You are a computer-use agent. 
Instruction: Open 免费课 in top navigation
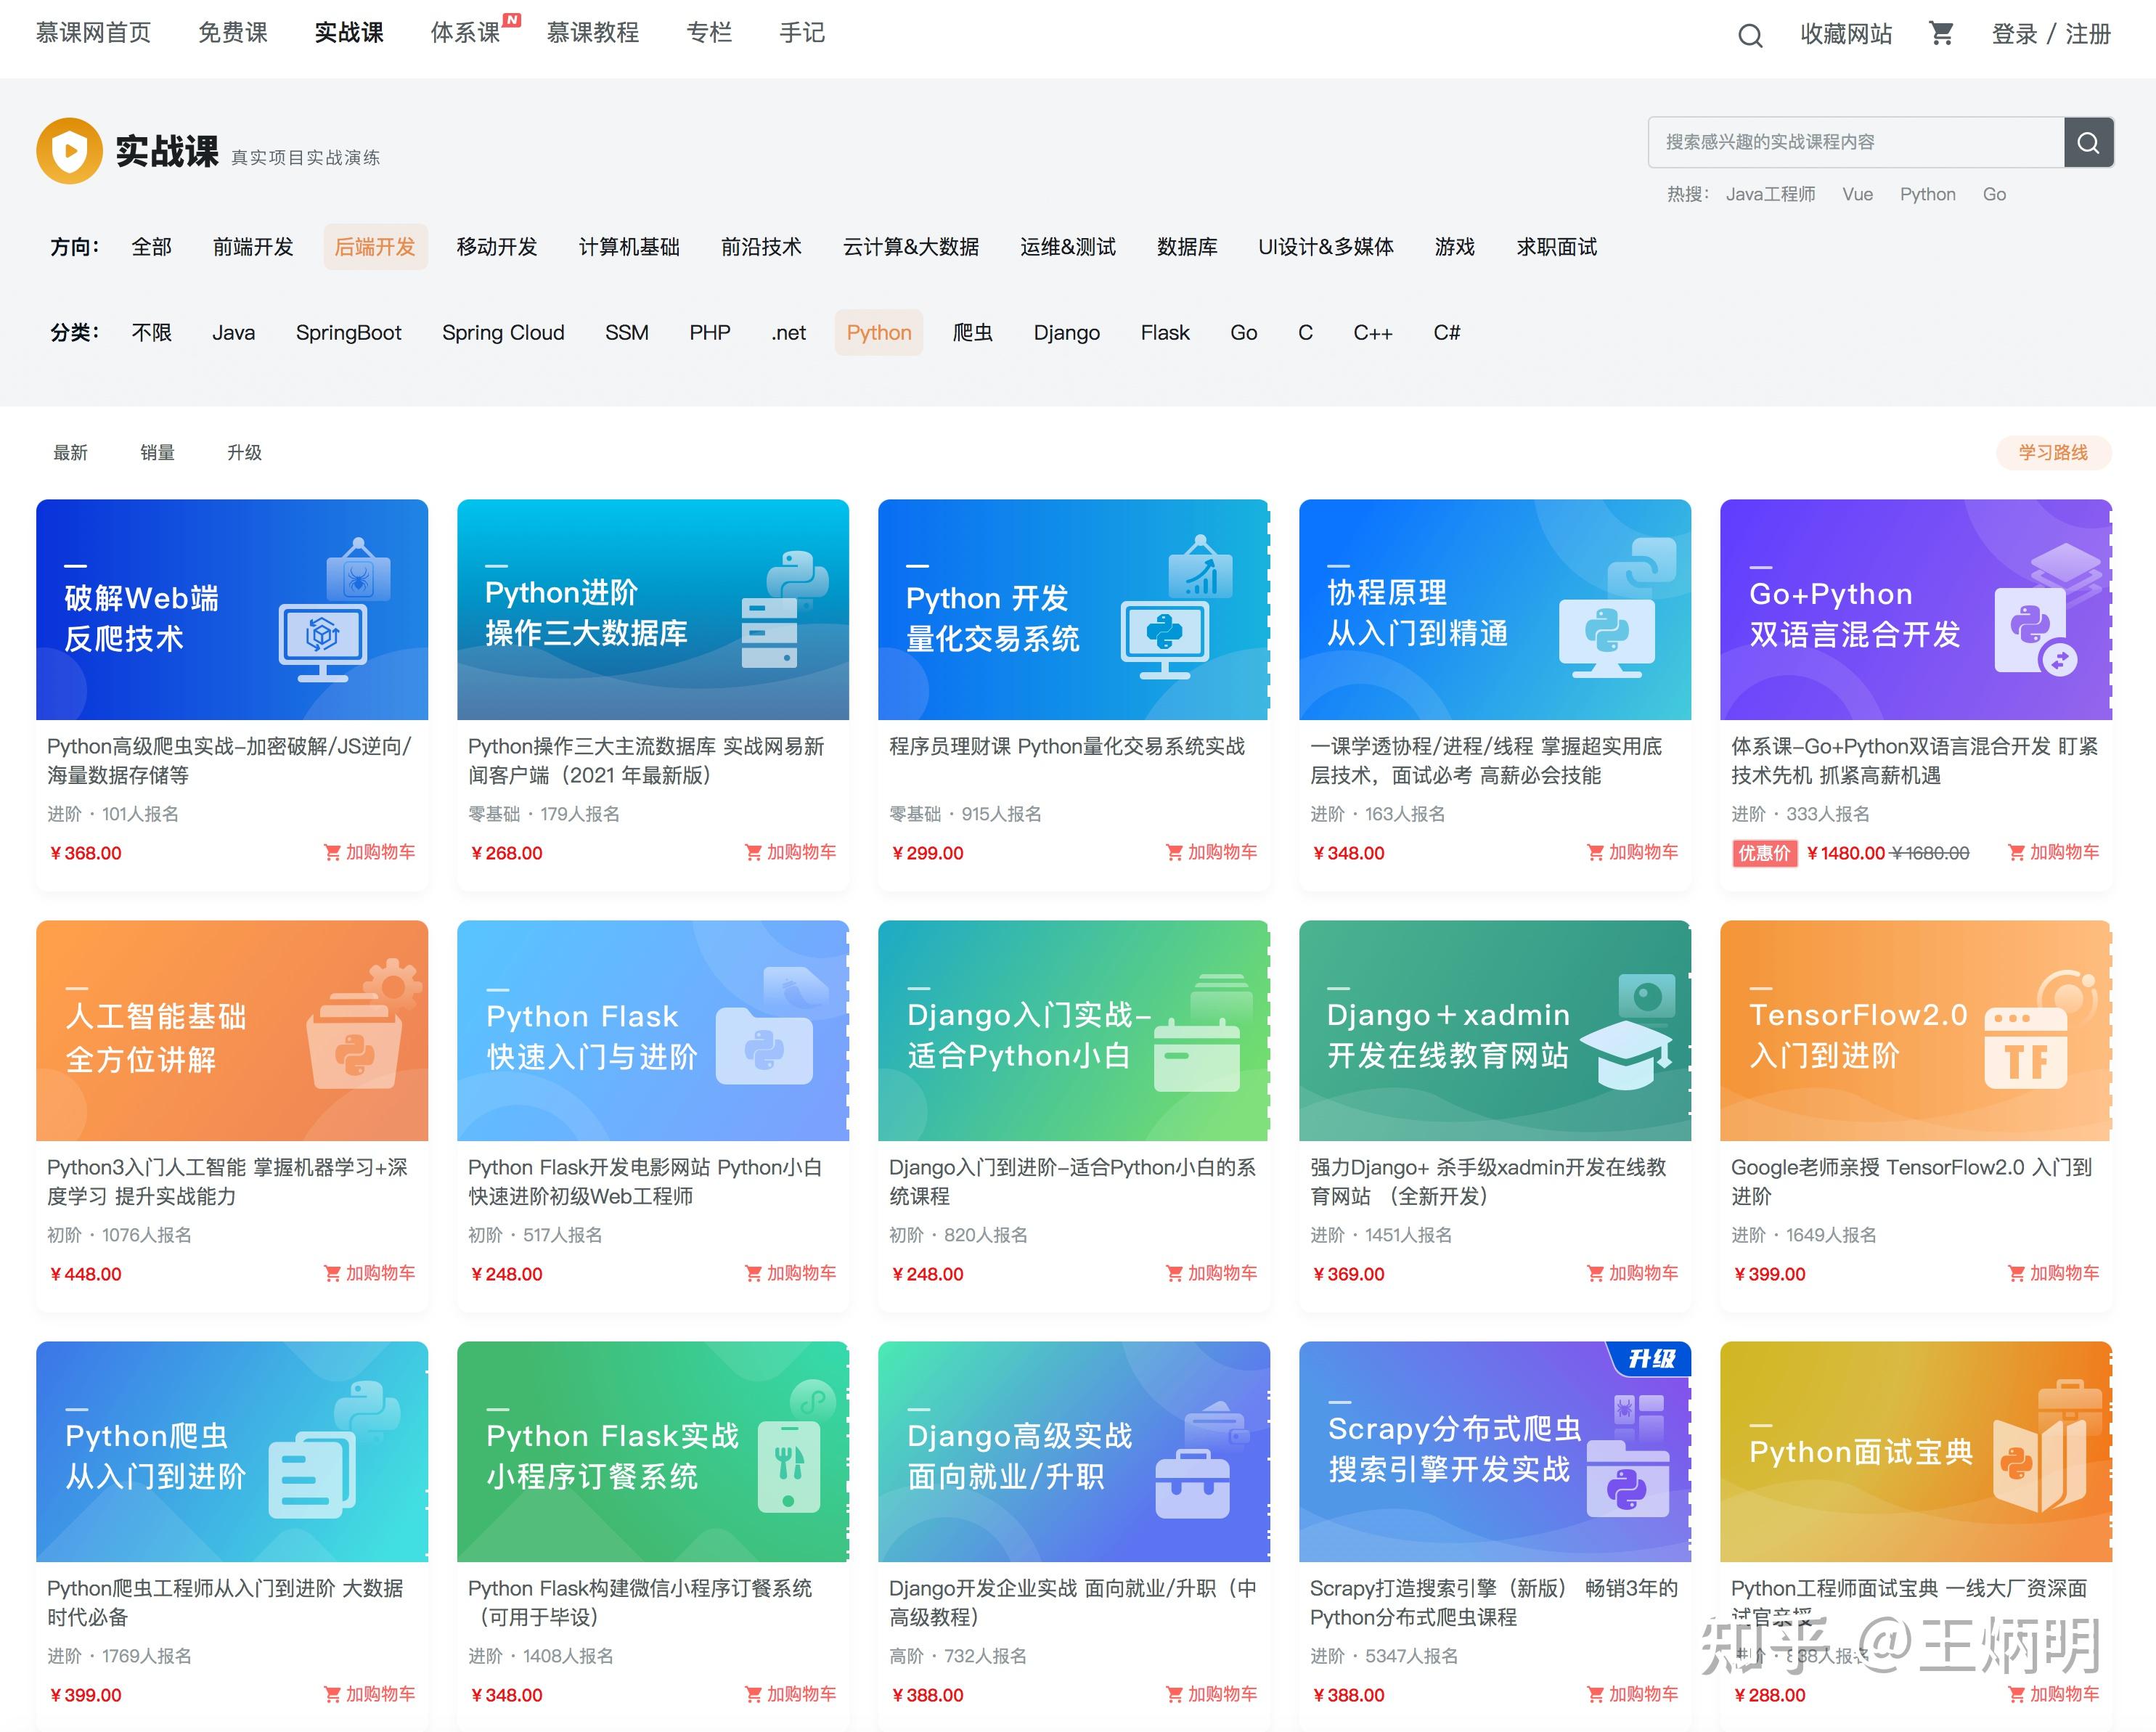click(232, 33)
